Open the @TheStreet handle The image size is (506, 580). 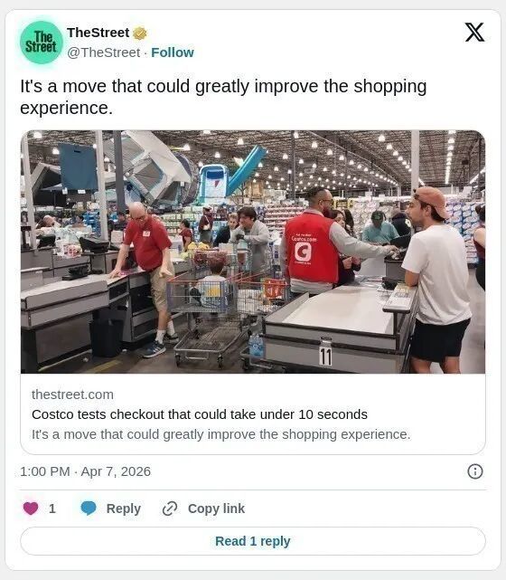[x=103, y=52]
